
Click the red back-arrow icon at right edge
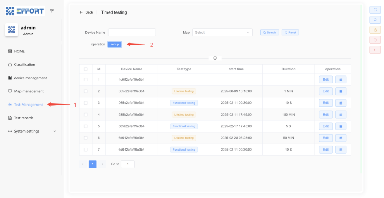click(x=375, y=50)
